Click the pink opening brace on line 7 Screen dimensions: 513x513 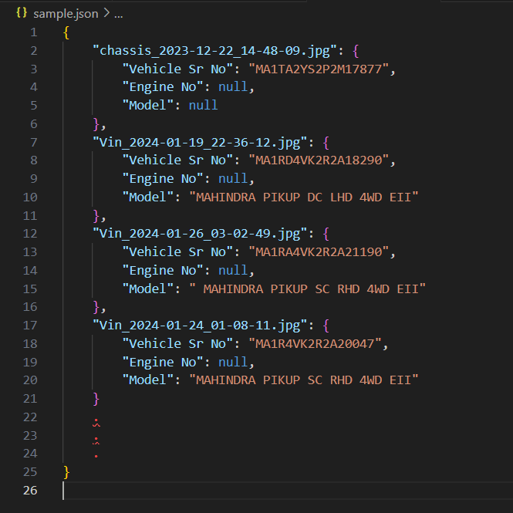click(326, 143)
